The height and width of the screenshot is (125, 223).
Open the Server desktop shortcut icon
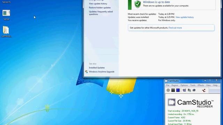6,13
